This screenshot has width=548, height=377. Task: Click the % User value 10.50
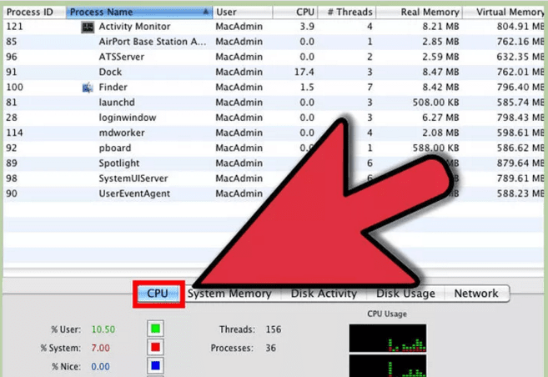[103, 329]
